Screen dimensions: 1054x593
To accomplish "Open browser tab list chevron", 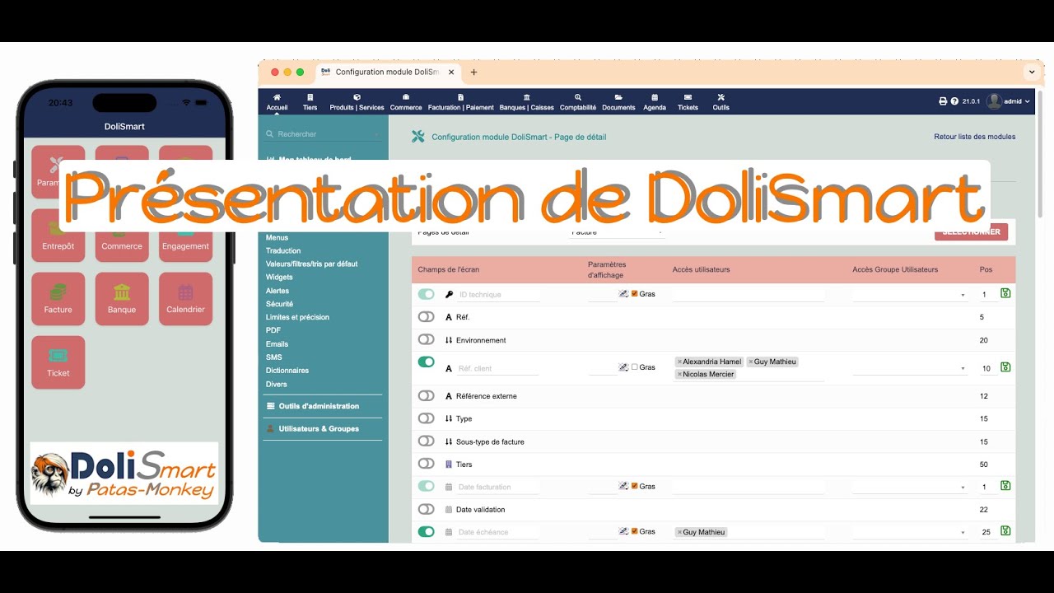I will coord(1030,72).
